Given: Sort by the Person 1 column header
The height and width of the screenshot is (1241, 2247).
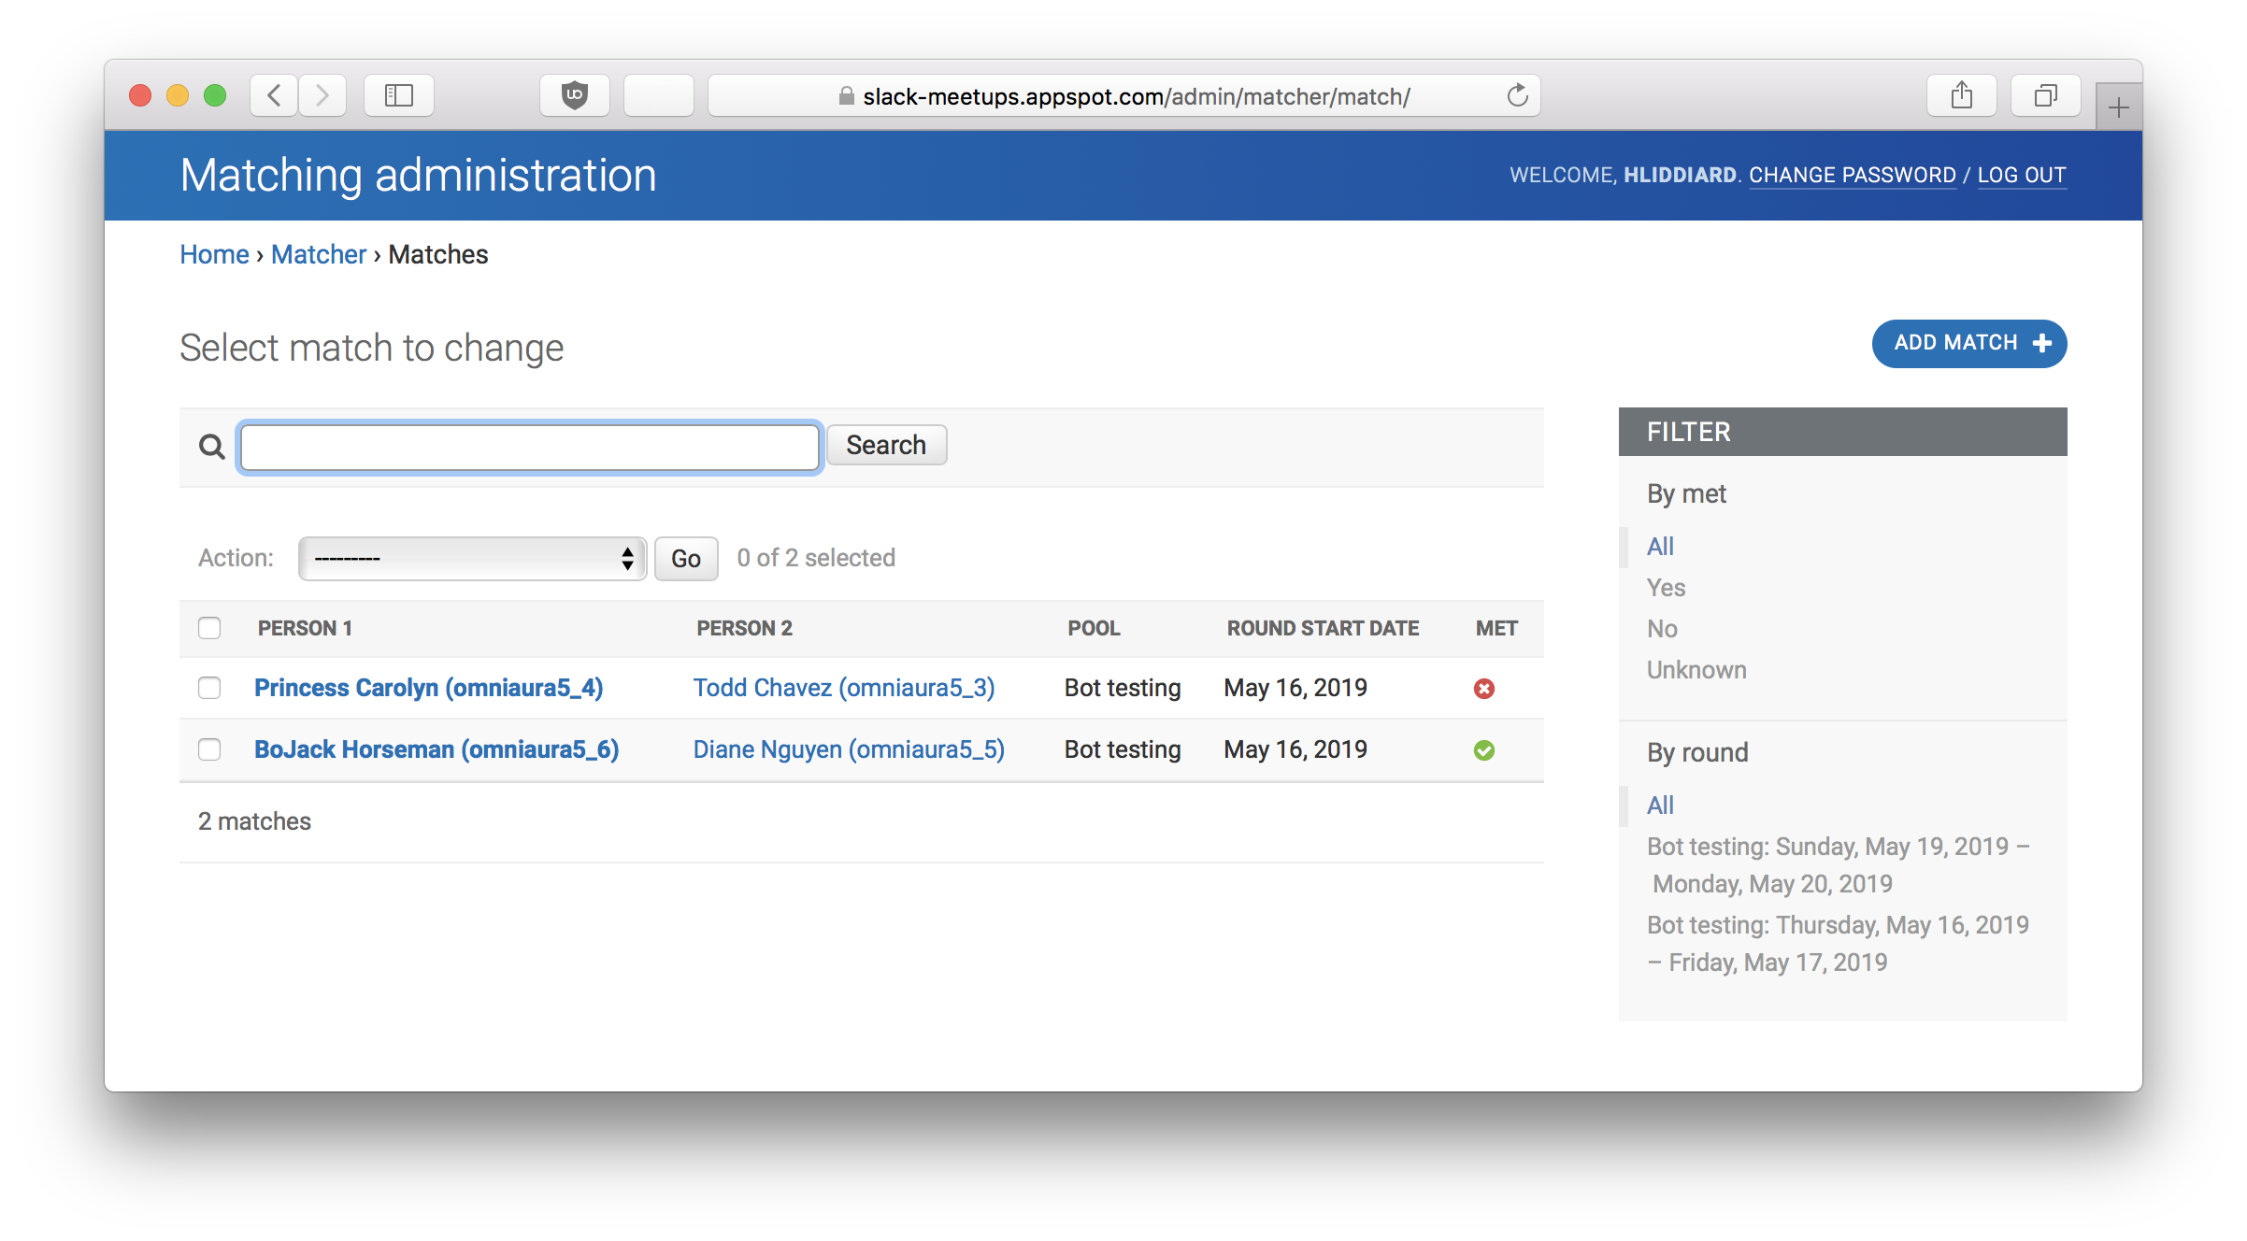Looking at the screenshot, I should 305,628.
